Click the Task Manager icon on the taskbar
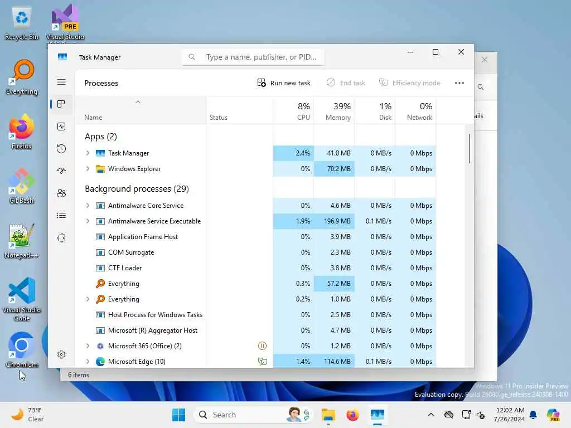This screenshot has width=571, height=428. (378, 415)
